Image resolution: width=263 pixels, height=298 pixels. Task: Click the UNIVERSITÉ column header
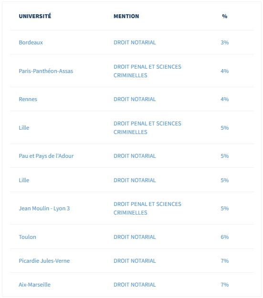pyautogui.click(x=35, y=16)
